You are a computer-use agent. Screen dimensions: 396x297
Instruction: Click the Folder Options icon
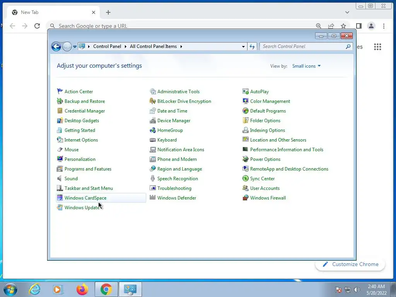[x=246, y=121]
